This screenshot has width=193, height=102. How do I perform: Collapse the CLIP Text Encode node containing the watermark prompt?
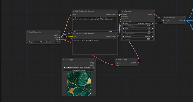click(73, 33)
